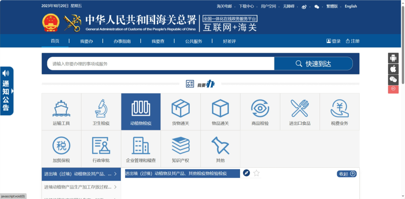Expand 进境动植物产品生产加工存放过程 list item

point(81,187)
